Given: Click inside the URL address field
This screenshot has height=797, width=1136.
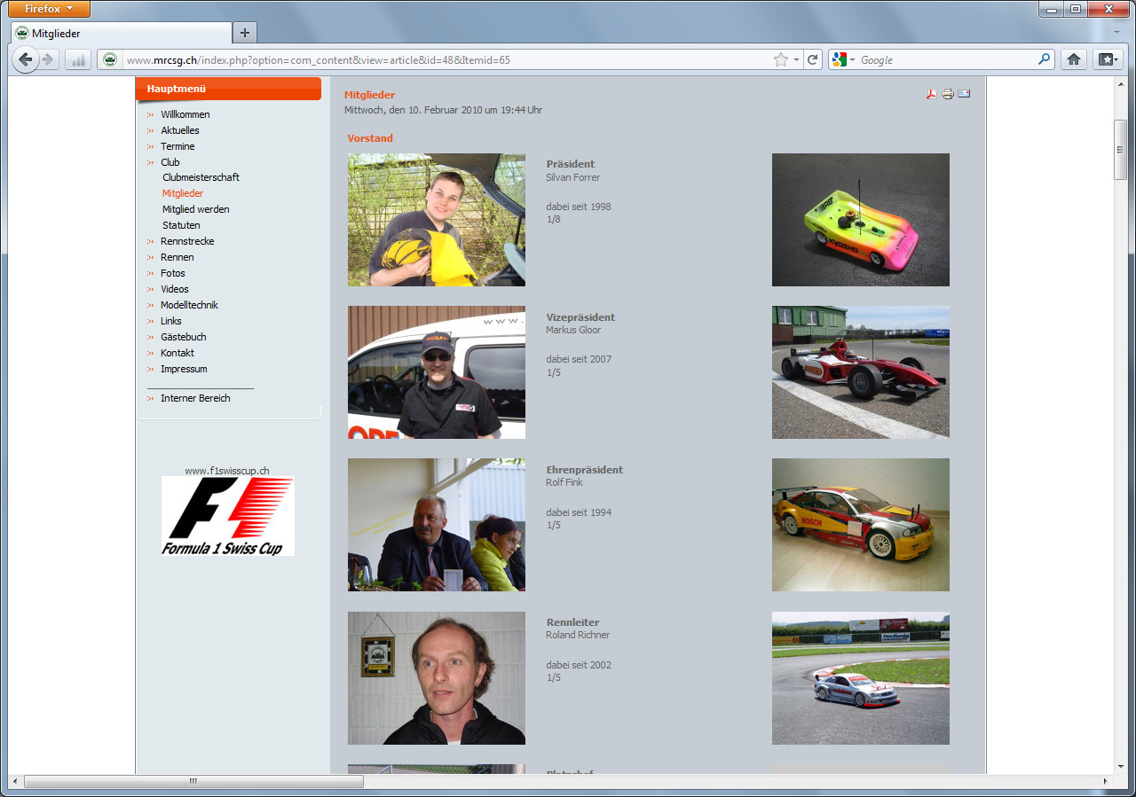Looking at the screenshot, I should point(444,59).
